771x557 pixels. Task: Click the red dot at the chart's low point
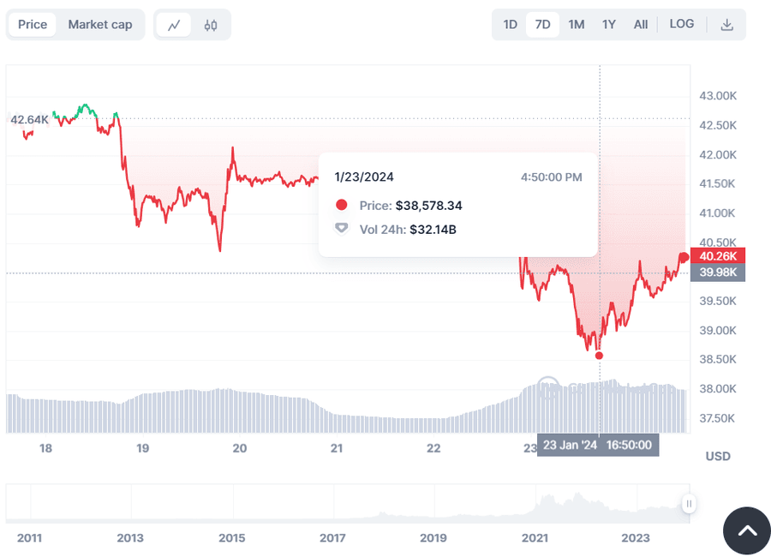(x=599, y=355)
